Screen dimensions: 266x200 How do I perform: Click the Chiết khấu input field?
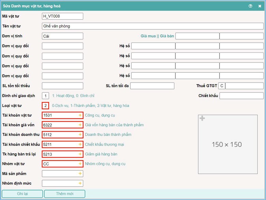[241, 96]
